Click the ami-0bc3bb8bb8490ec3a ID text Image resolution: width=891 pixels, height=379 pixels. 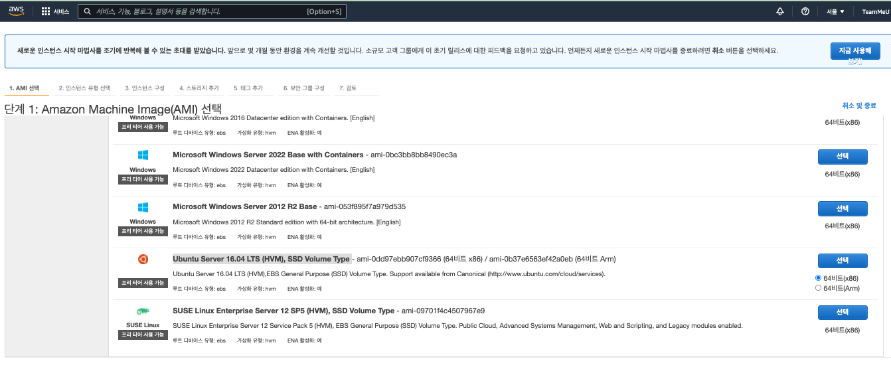pos(414,155)
